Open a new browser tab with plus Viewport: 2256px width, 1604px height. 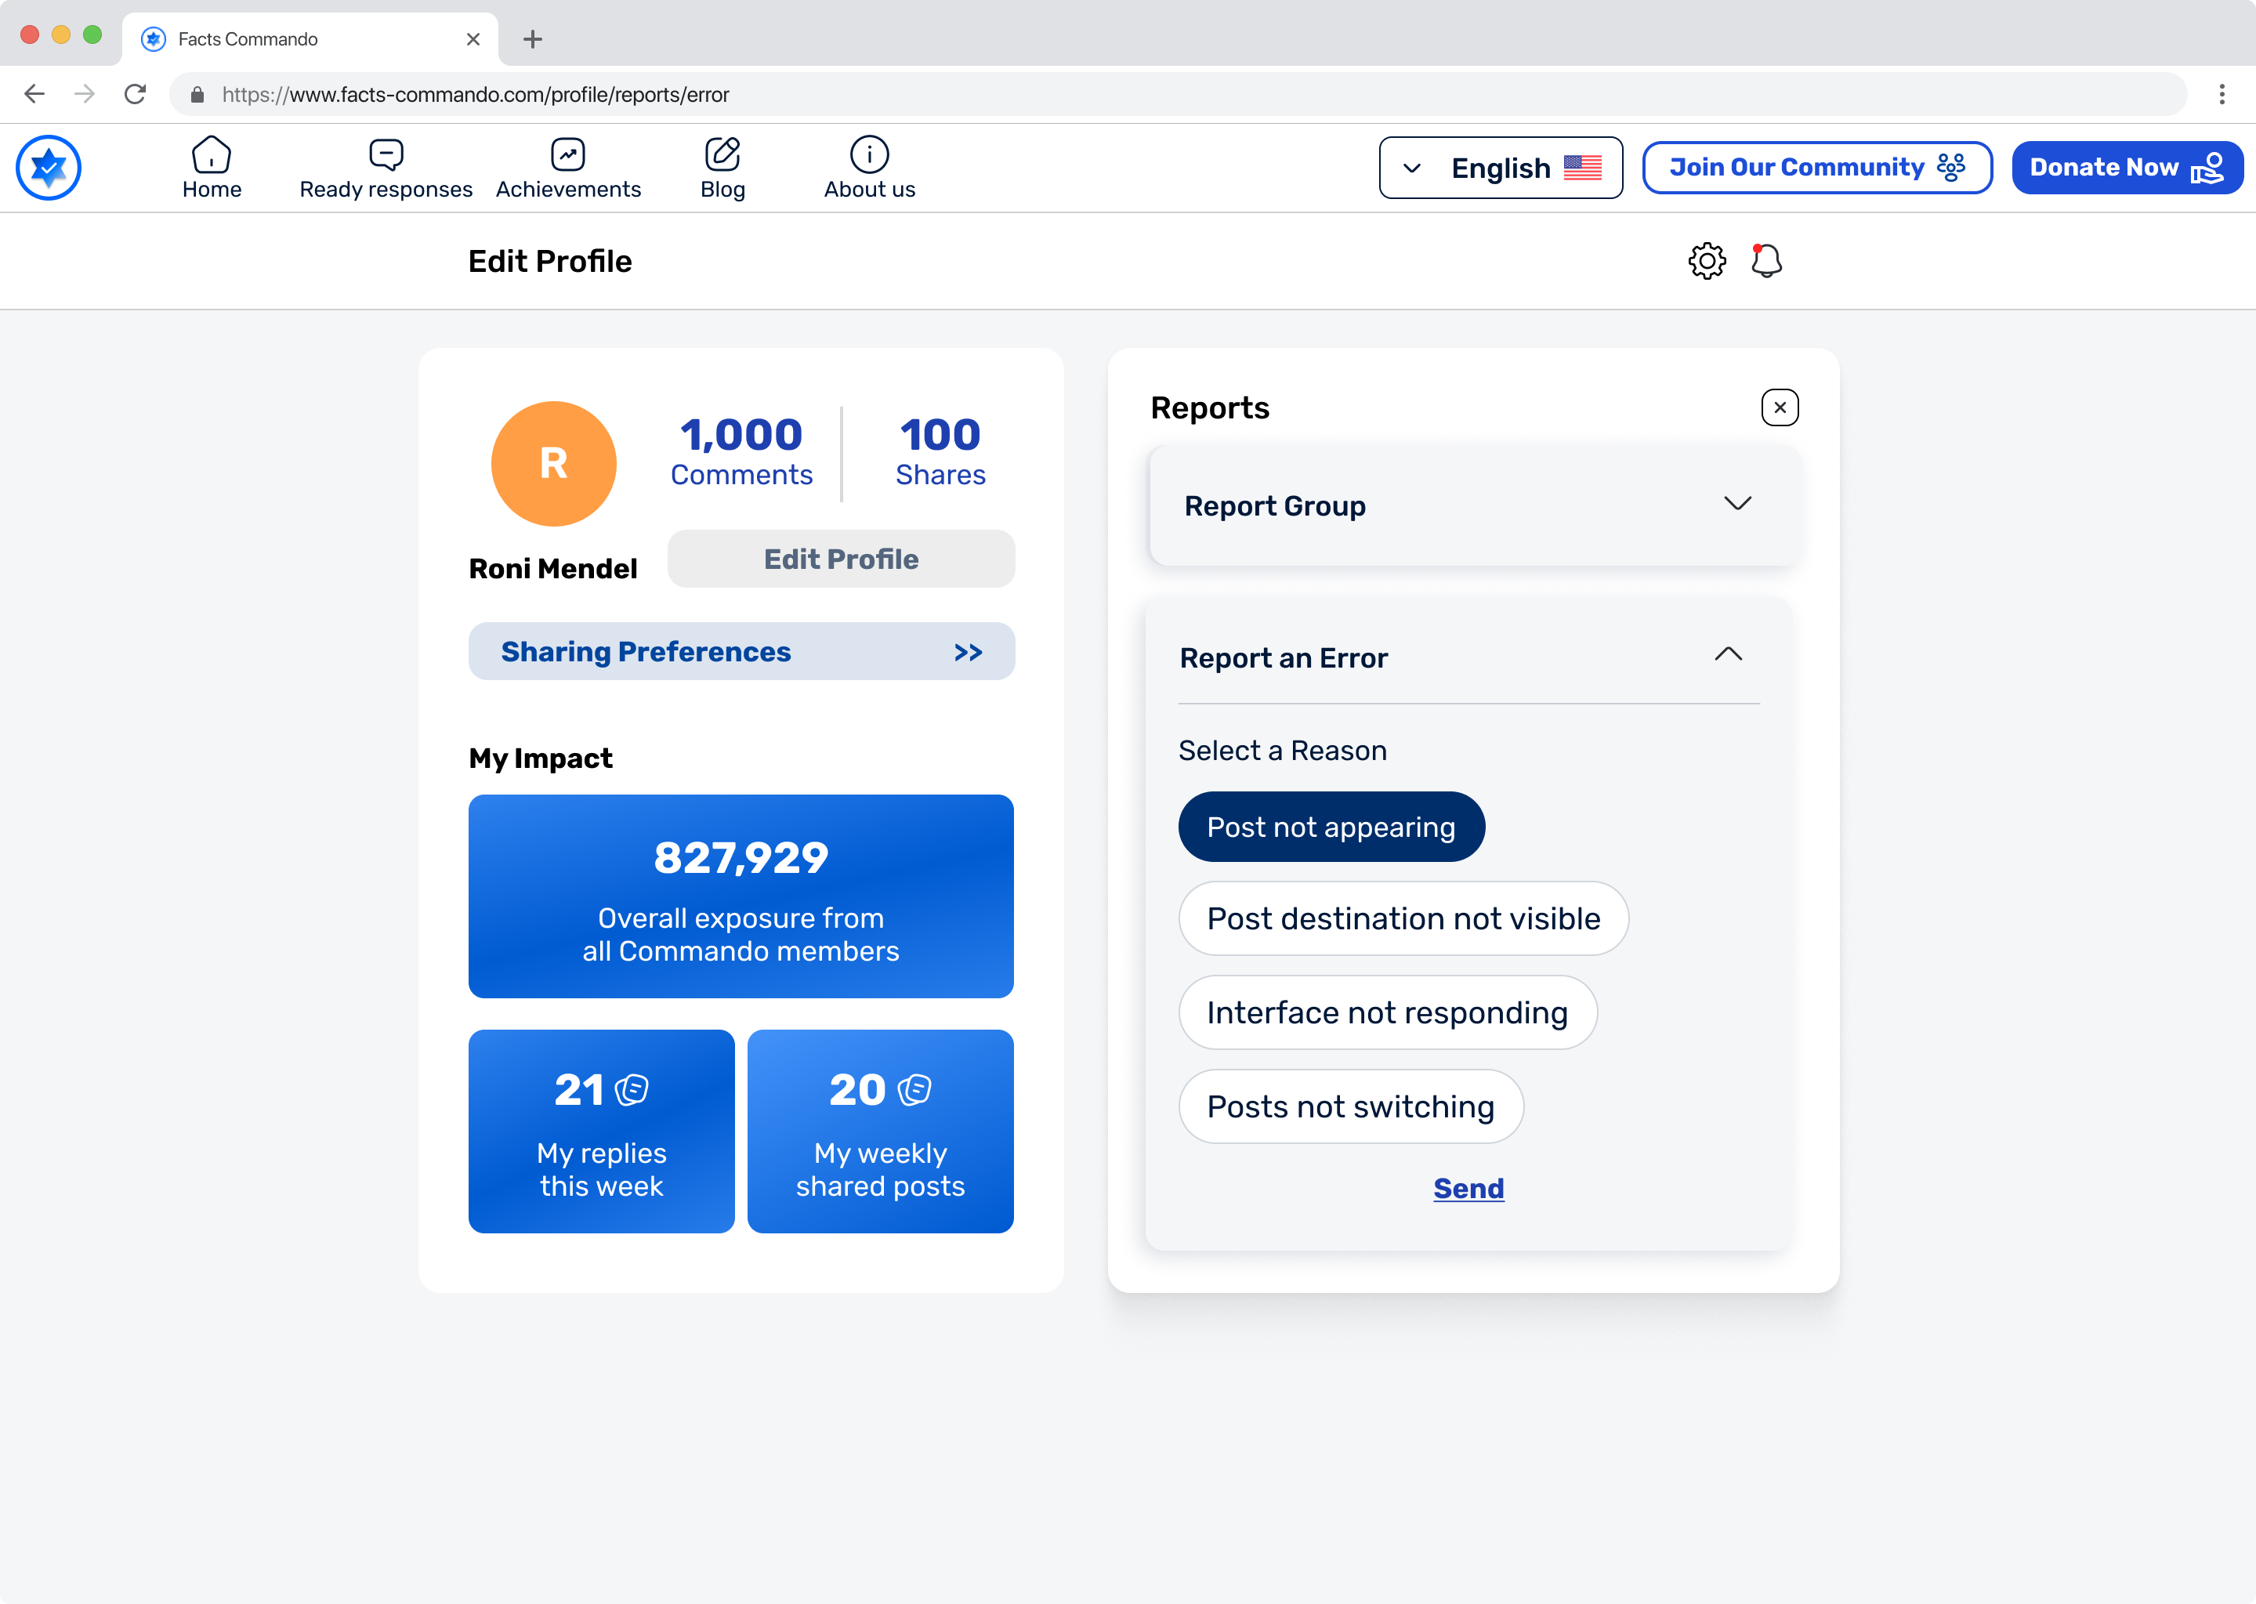pos(532,39)
